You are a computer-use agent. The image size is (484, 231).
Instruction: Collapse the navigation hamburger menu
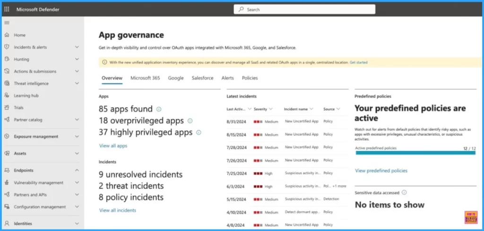[x=7, y=23]
